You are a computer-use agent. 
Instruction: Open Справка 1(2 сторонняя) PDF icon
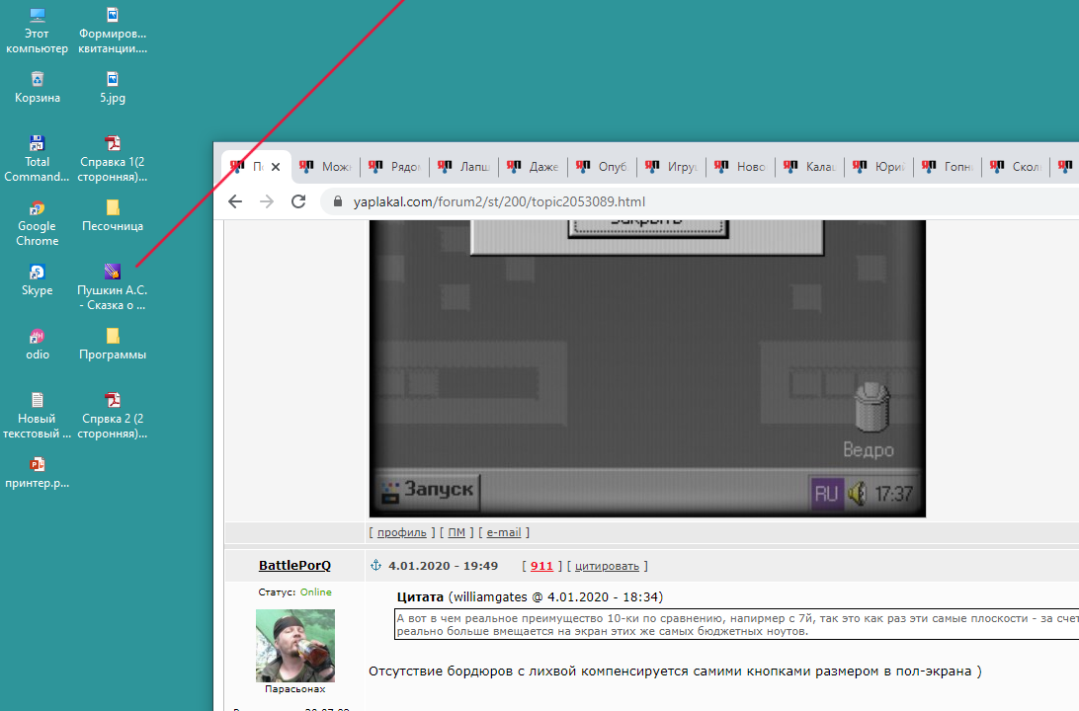(x=113, y=159)
